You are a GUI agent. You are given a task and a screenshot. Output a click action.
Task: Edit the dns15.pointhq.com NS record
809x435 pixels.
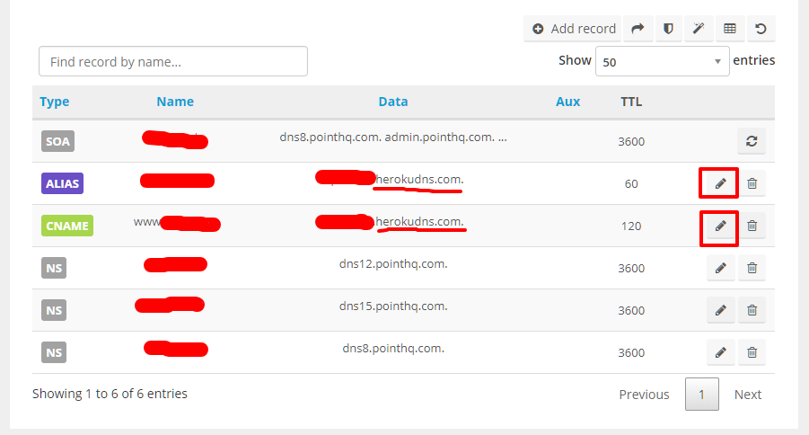point(720,310)
